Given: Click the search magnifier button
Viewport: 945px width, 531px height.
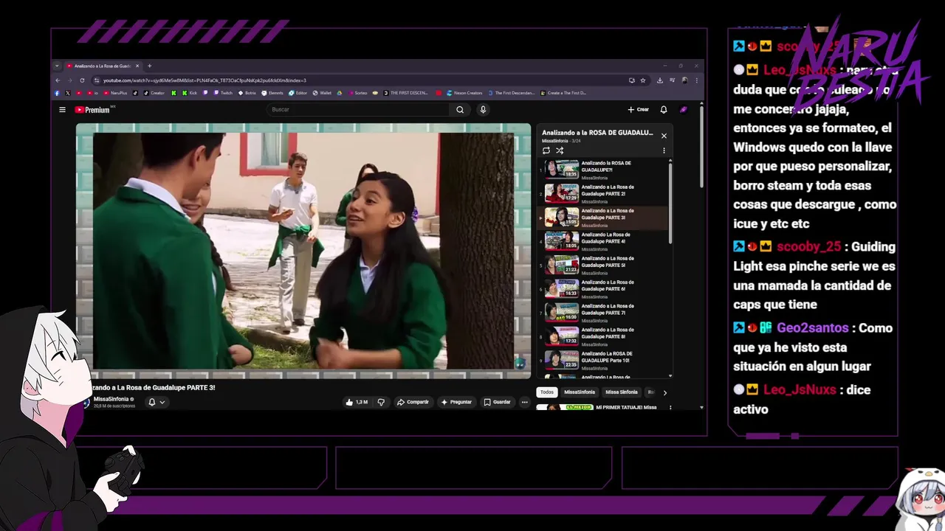Looking at the screenshot, I should pyautogui.click(x=460, y=110).
